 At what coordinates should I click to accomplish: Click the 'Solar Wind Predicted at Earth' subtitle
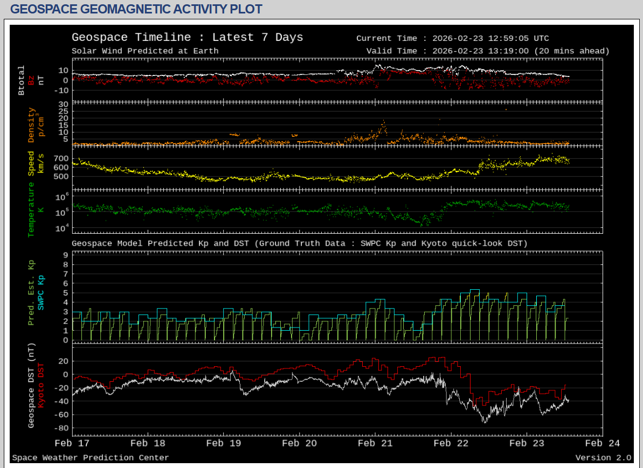pos(145,51)
